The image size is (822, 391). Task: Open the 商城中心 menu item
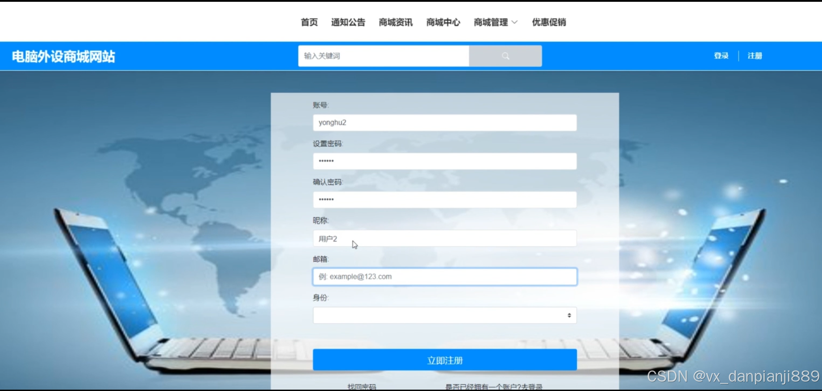443,22
